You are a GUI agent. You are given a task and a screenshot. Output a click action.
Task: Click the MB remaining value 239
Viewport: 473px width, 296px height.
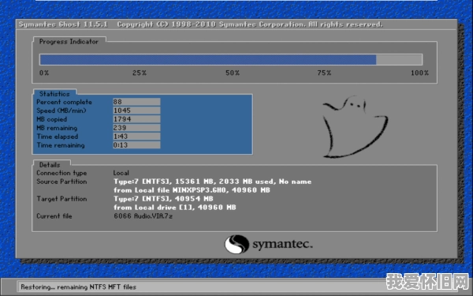[136, 128]
